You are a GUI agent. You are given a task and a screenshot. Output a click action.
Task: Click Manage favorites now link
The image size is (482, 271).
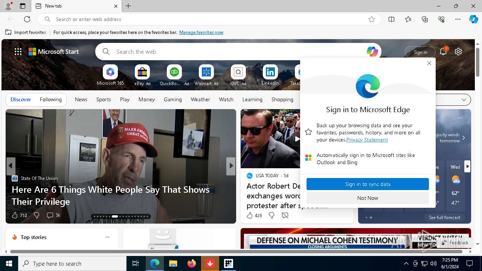click(201, 32)
